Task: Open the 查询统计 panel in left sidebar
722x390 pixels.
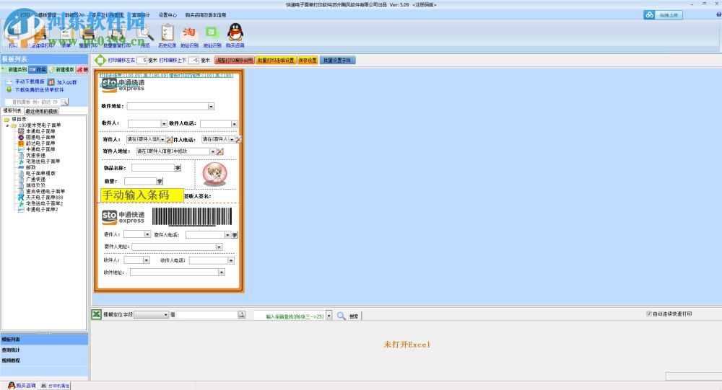Action: (44, 350)
